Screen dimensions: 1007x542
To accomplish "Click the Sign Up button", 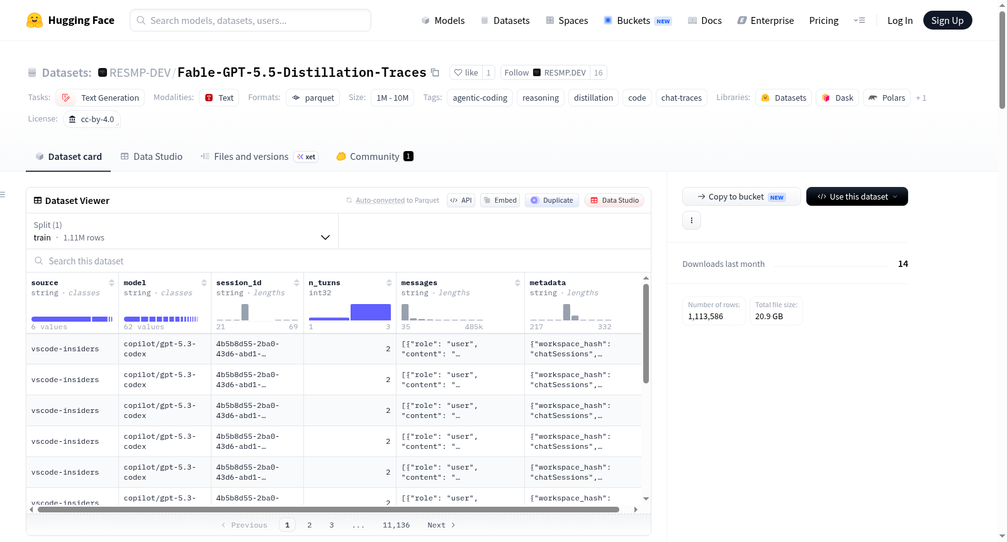I will click(947, 20).
